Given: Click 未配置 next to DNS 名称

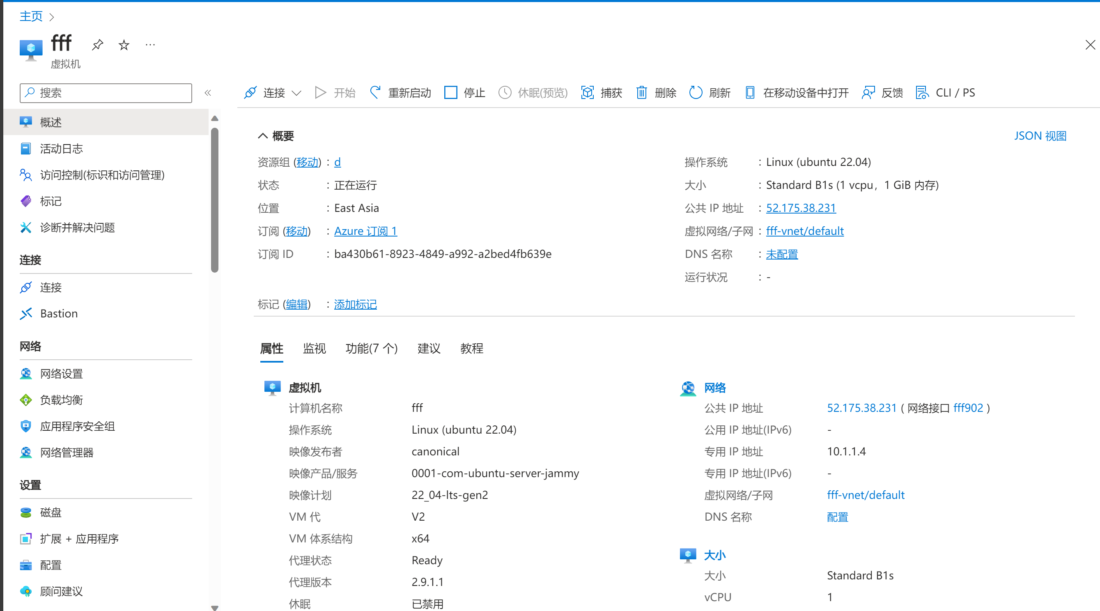Looking at the screenshot, I should 782,254.
